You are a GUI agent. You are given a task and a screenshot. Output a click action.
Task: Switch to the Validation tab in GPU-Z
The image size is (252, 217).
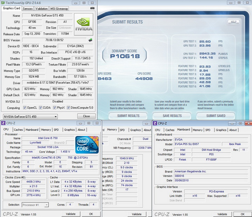coord(41,9)
